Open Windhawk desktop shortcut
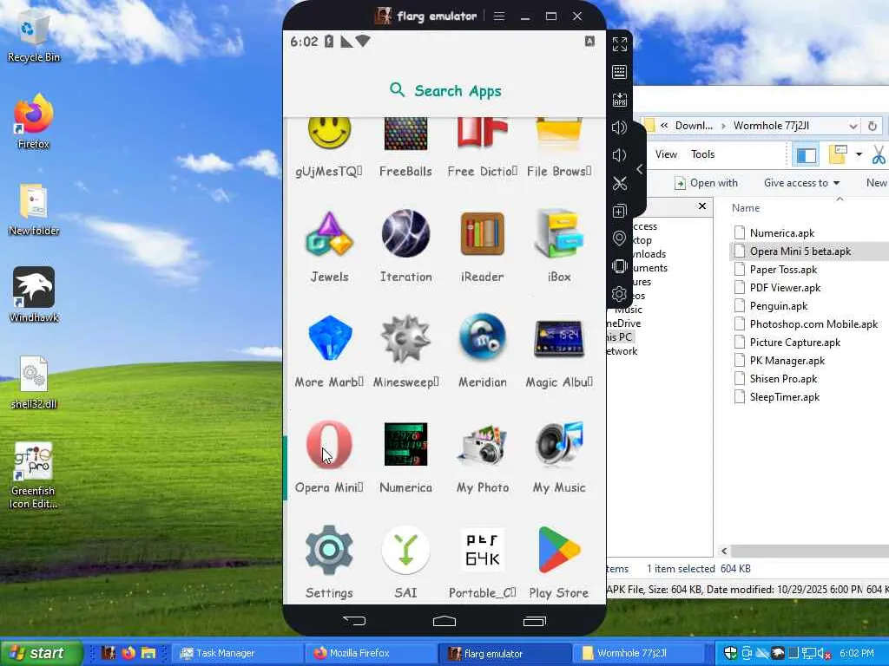 (34, 295)
